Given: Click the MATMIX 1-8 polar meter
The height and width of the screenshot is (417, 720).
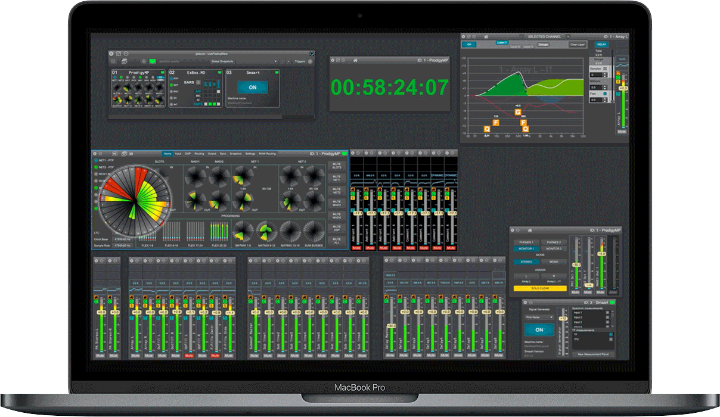Looking at the screenshot, I should [x=243, y=231].
